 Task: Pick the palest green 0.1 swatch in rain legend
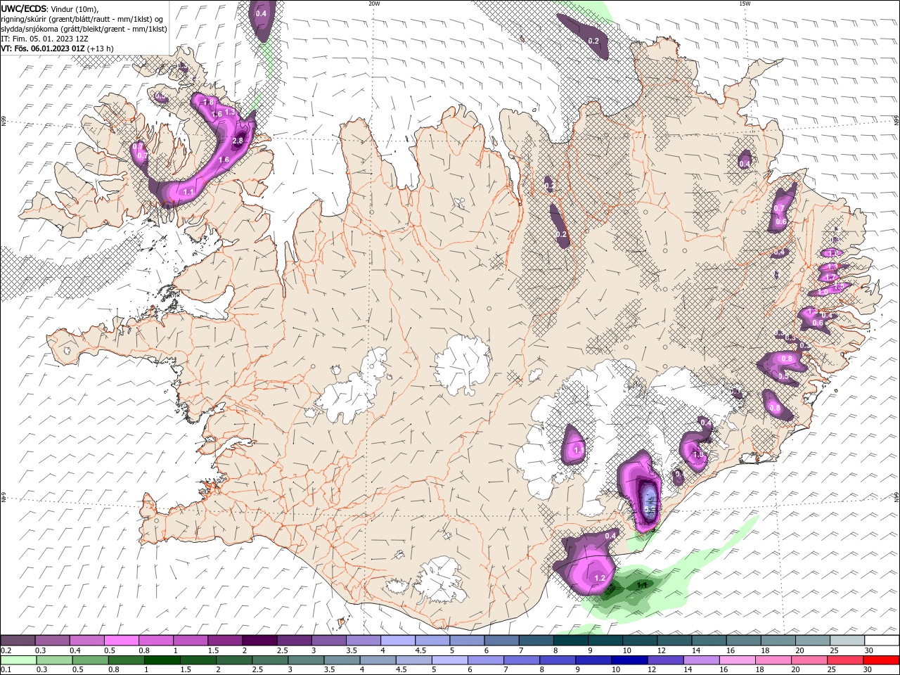tap(17, 660)
